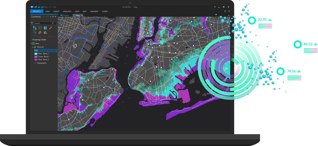The height and width of the screenshot is (146, 318).
Task: Click the Red Band_1 color swatch
Action: [x=36, y=54]
